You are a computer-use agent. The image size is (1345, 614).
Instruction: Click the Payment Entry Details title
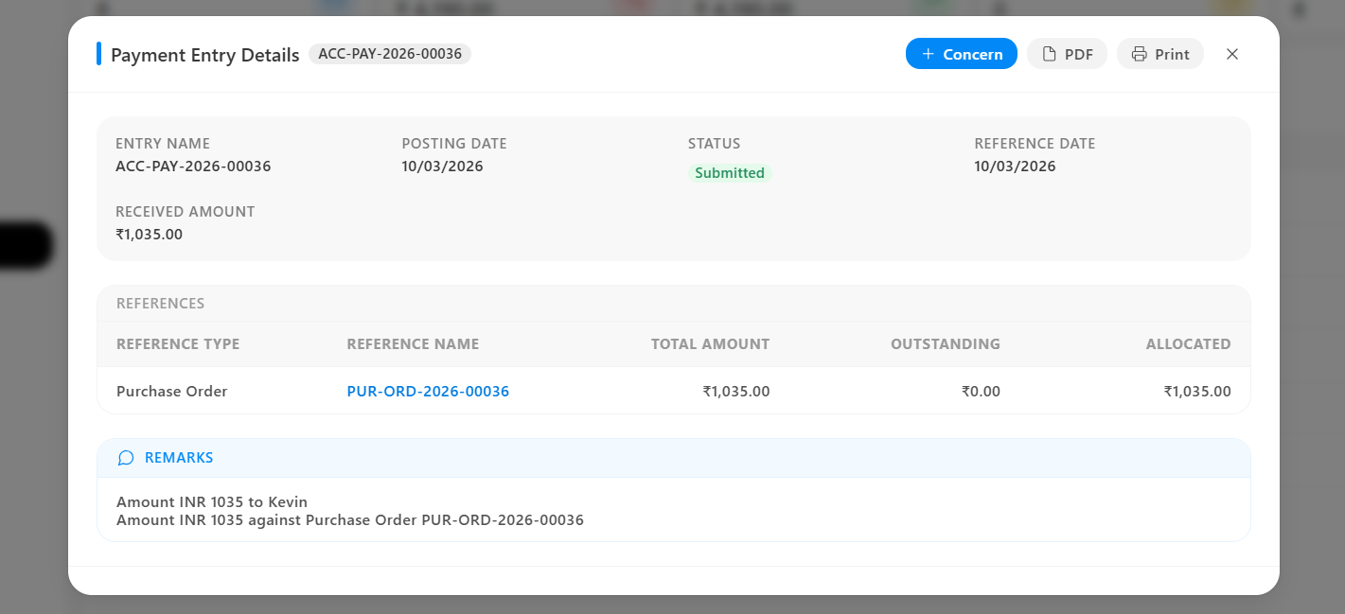(205, 55)
